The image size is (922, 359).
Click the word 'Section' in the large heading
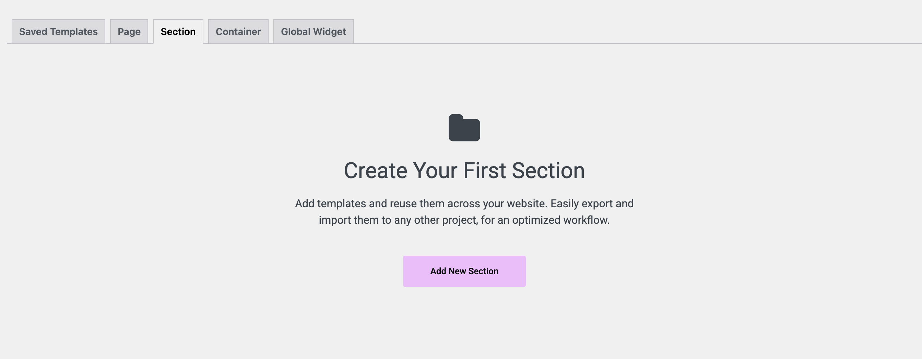click(x=548, y=171)
